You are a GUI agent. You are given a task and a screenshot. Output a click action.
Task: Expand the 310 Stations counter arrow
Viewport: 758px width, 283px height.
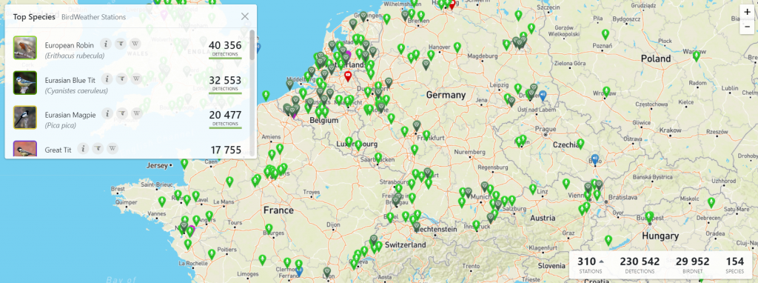[601, 262]
